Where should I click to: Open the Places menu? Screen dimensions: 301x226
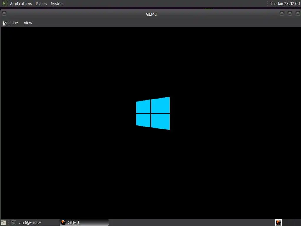(41, 4)
